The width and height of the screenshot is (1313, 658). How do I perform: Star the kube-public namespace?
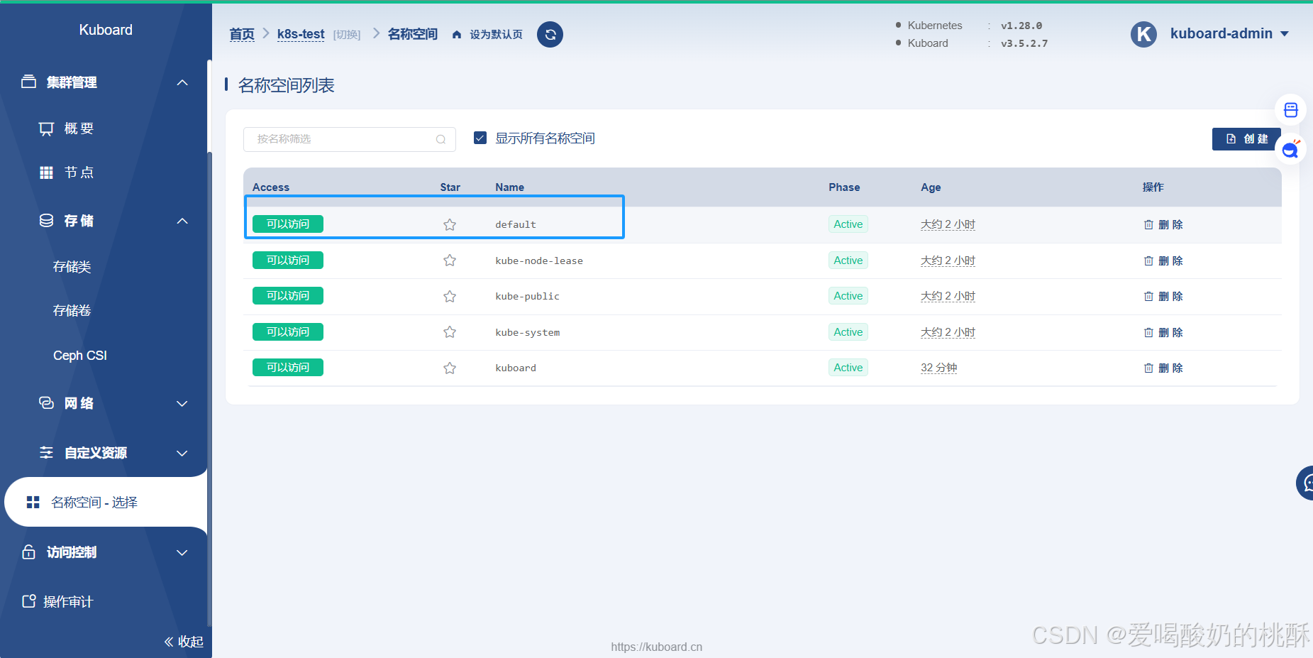point(450,296)
